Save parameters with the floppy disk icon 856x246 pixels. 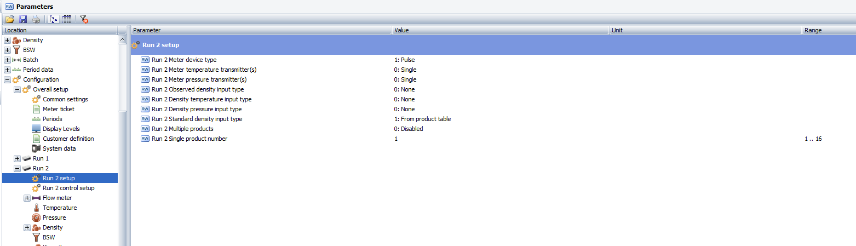[x=23, y=19]
